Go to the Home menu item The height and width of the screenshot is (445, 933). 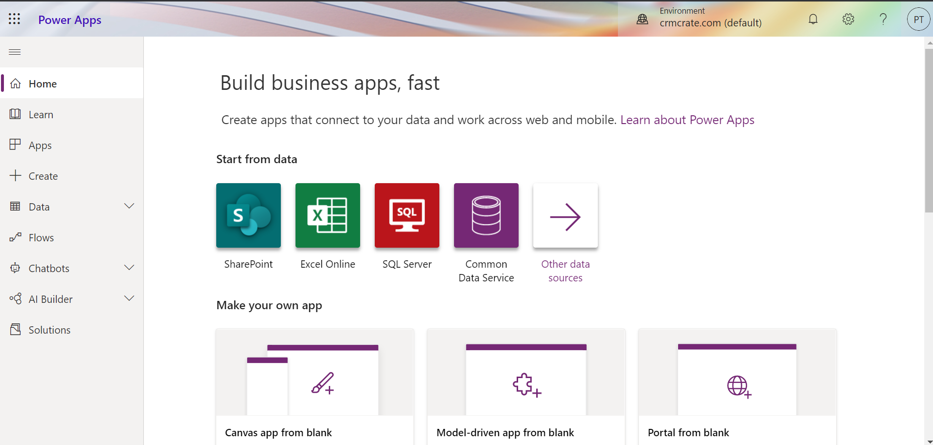(x=42, y=84)
